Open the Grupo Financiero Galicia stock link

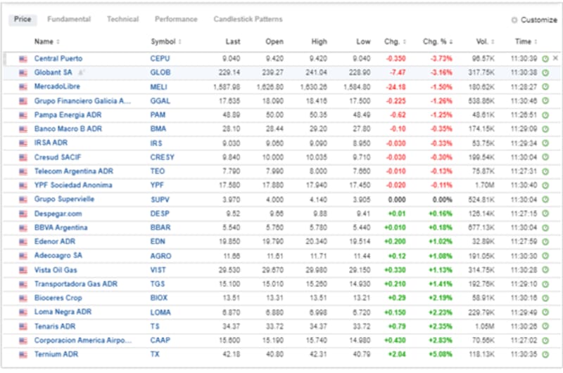(x=82, y=100)
